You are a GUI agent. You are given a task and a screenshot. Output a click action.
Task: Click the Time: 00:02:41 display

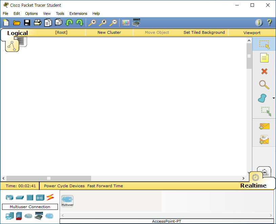tap(21, 186)
